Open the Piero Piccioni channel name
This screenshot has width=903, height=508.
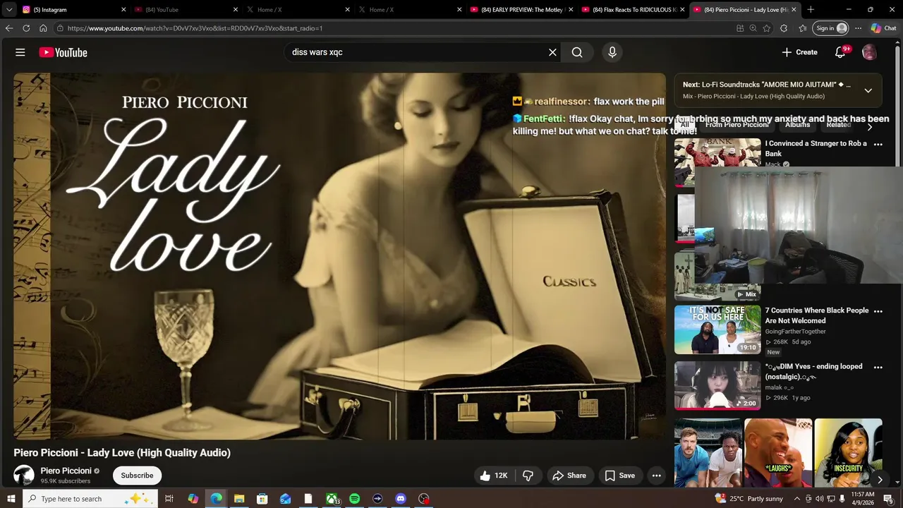pyautogui.click(x=66, y=471)
